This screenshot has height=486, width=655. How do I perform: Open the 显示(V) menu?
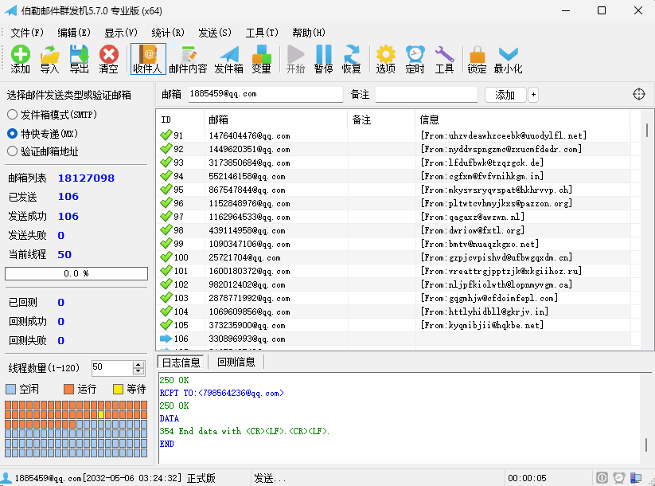coord(121,33)
